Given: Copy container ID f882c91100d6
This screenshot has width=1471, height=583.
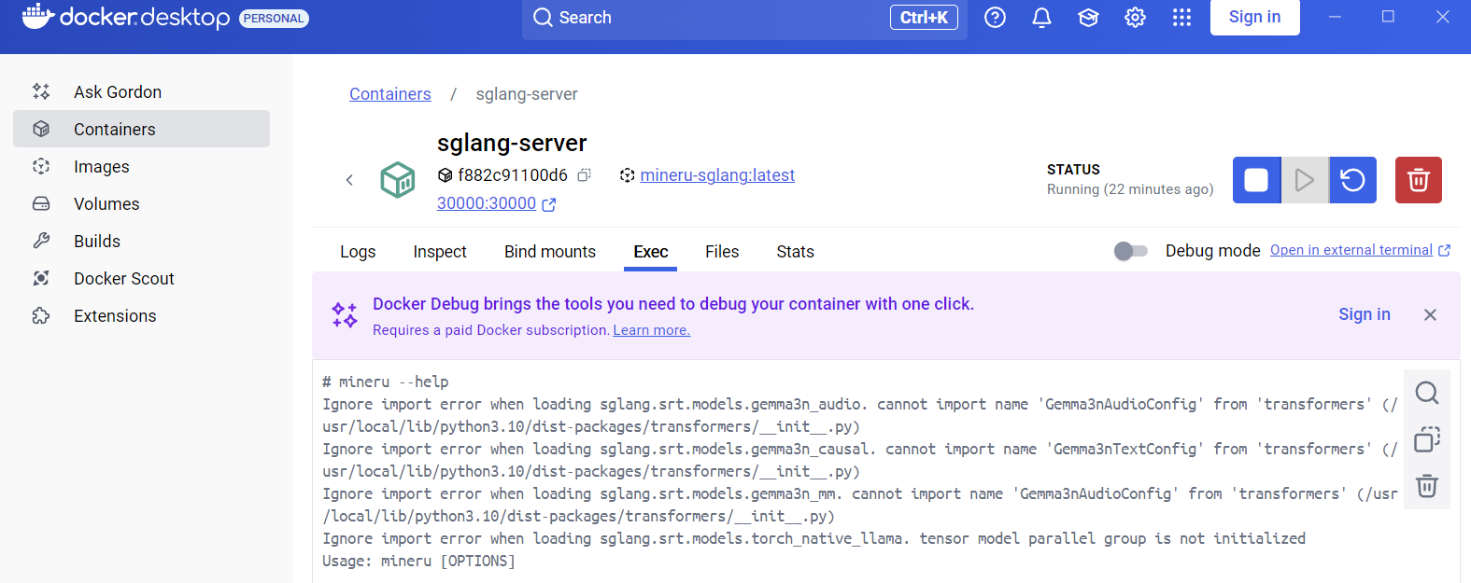Looking at the screenshot, I should pyautogui.click(x=585, y=175).
